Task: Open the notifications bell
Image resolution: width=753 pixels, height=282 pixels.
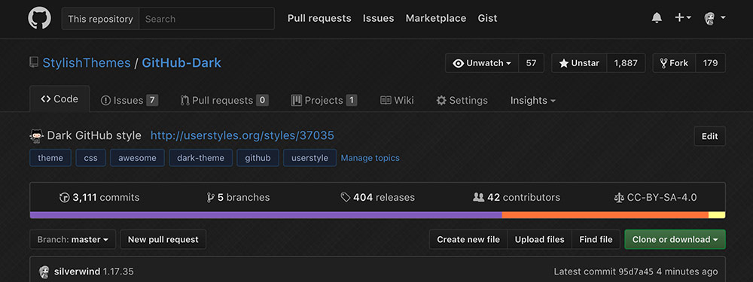Action: (x=657, y=18)
